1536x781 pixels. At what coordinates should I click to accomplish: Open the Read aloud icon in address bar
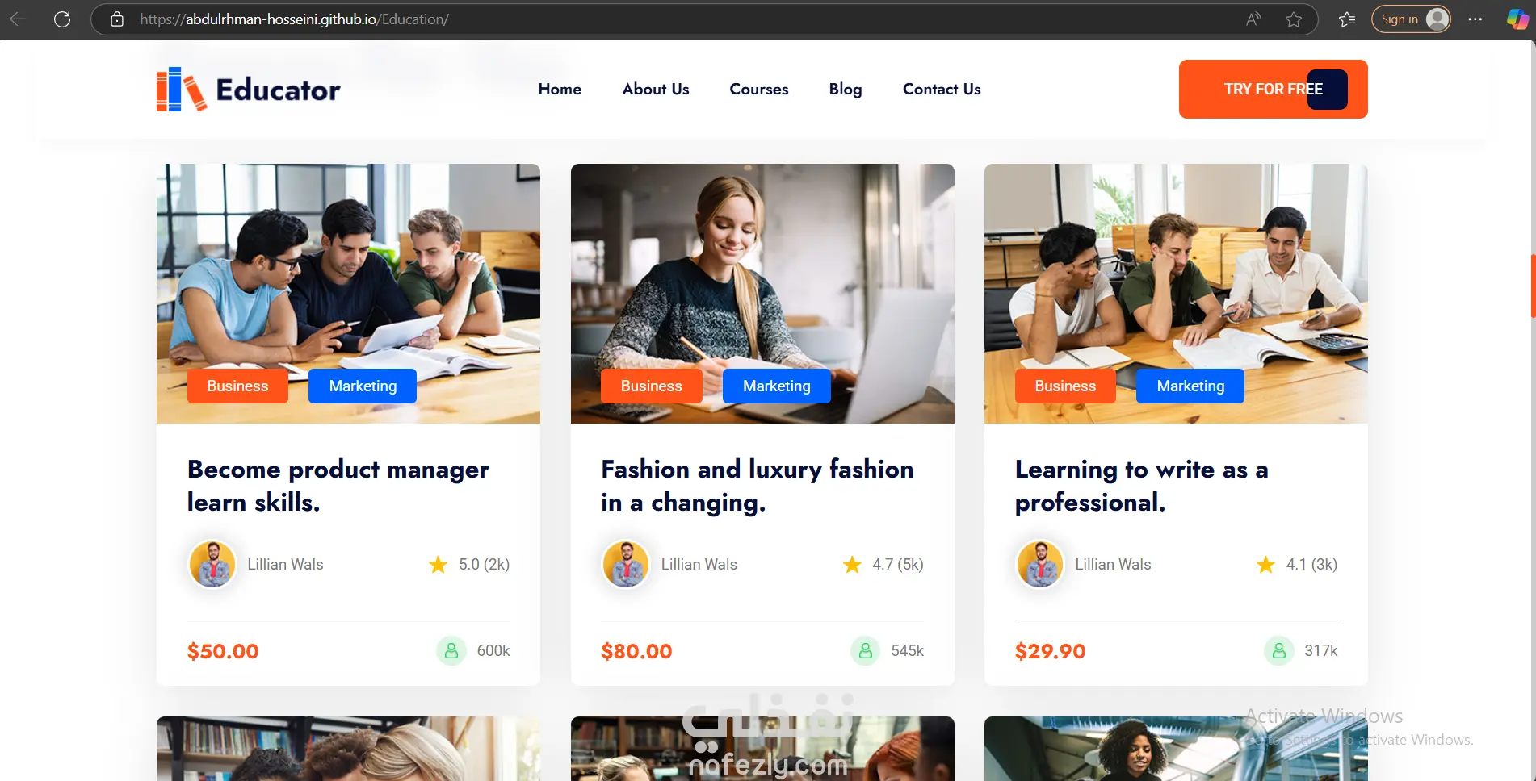point(1253,19)
